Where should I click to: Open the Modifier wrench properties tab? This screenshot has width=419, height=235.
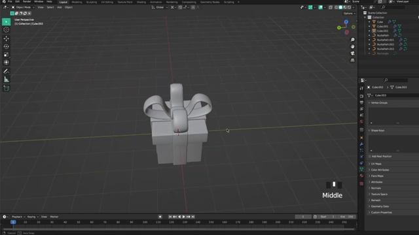pyautogui.click(x=361, y=144)
